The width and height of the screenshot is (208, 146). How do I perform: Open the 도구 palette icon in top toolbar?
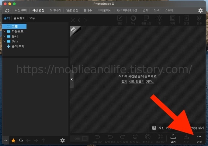tap(199, 18)
